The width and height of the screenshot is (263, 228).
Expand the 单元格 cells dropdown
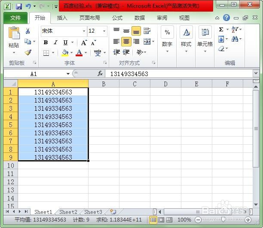(205, 51)
